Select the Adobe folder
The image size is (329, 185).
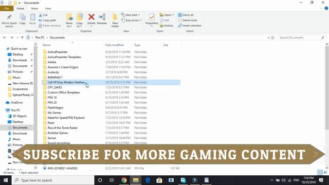52,62
